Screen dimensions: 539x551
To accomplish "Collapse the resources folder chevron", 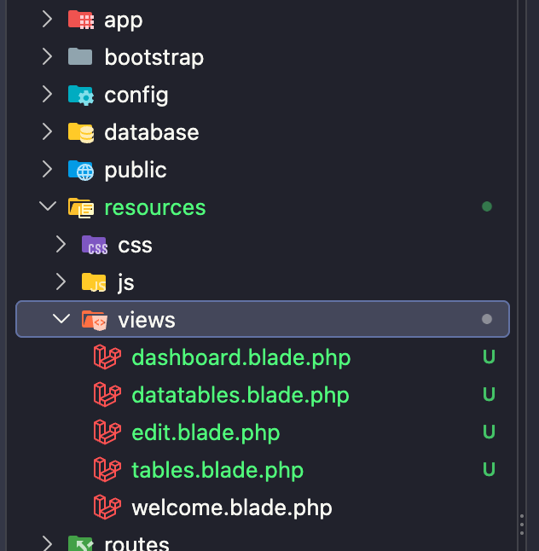I will point(48,206).
